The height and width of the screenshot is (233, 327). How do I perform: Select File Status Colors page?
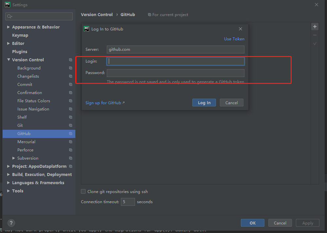[34, 101]
